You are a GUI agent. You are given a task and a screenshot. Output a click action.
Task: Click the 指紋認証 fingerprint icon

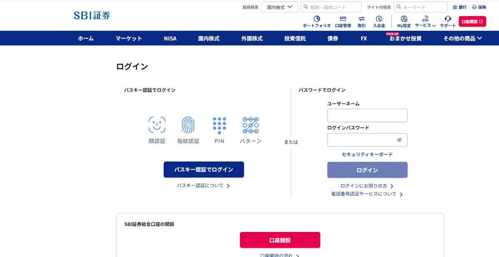(x=188, y=125)
